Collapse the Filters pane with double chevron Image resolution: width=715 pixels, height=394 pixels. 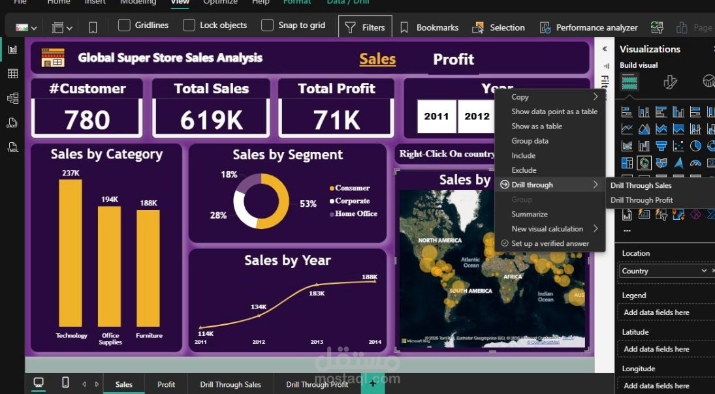(x=605, y=49)
